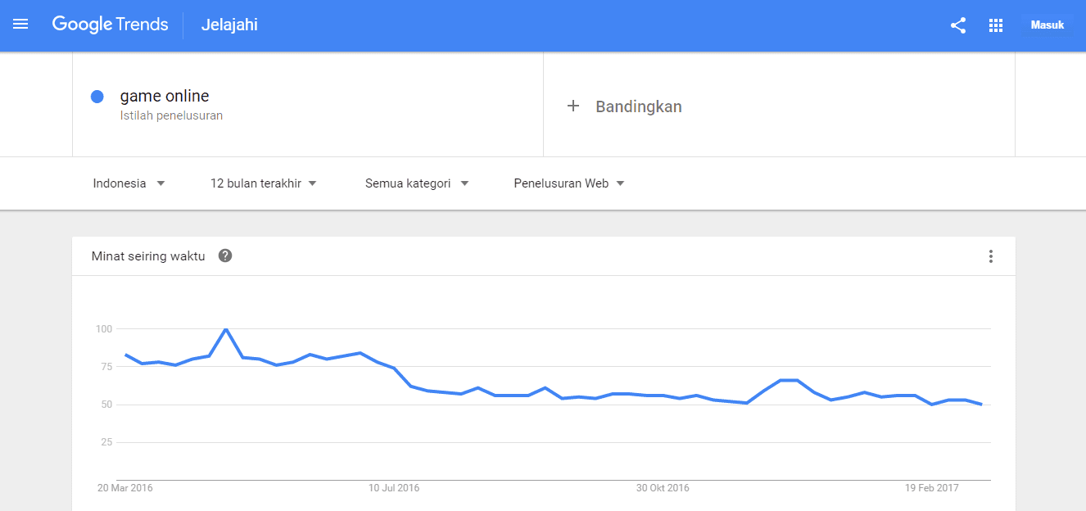This screenshot has width=1086, height=511.
Task: Edit the game online search term
Action: [x=165, y=96]
